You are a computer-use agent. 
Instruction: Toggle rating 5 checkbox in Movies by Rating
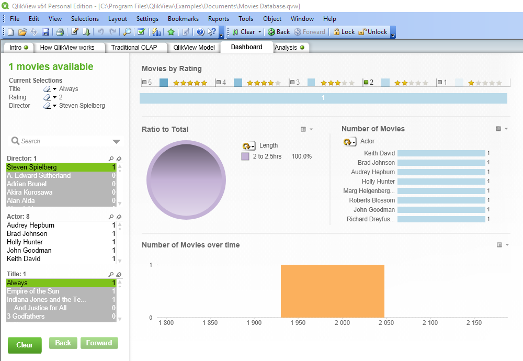(144, 82)
